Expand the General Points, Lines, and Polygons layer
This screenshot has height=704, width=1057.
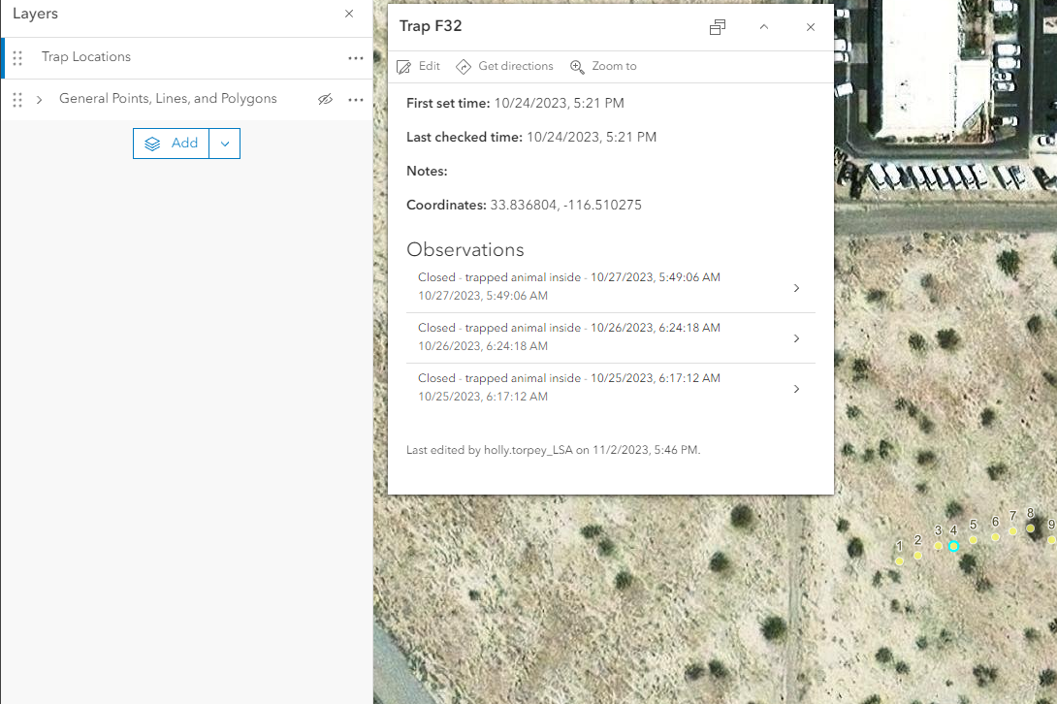point(39,99)
